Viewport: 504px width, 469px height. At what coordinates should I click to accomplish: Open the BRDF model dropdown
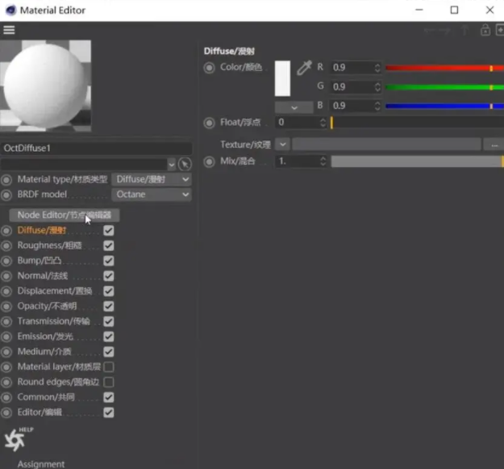click(152, 195)
